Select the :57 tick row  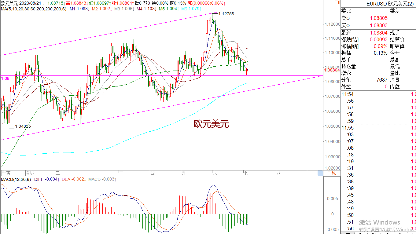coord(378,108)
